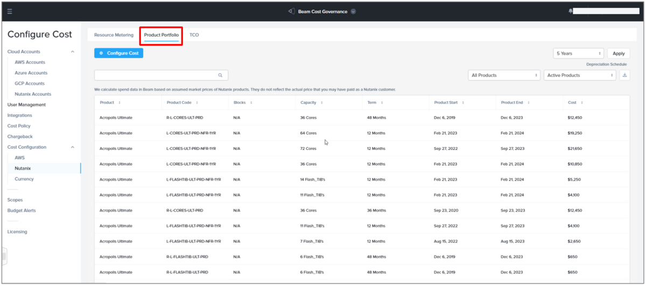Switch to the TCO tab
The width and height of the screenshot is (646, 286).
(194, 35)
